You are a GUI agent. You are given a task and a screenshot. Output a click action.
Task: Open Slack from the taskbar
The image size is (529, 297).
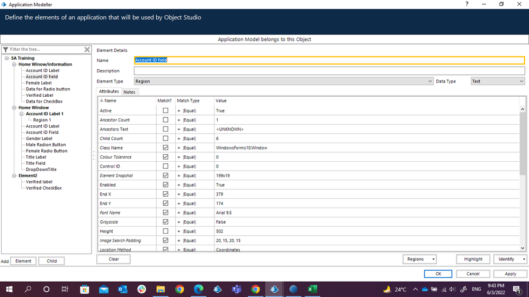(141, 289)
